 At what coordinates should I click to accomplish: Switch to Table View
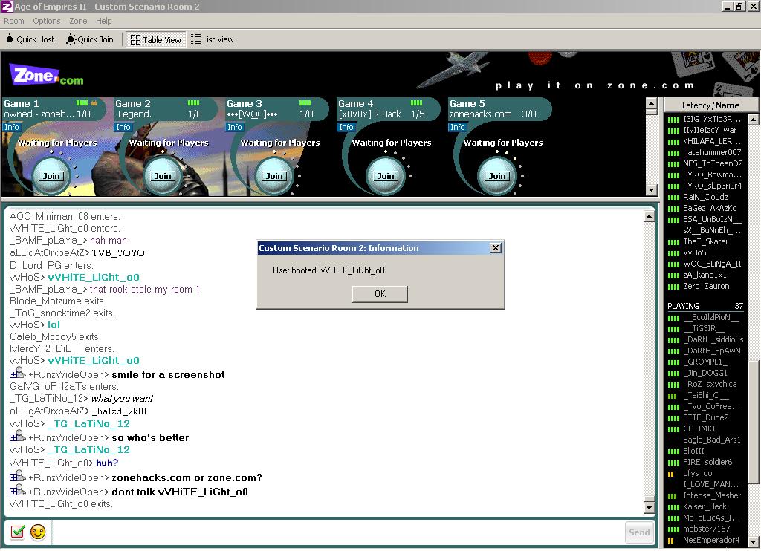pyautogui.click(x=156, y=39)
